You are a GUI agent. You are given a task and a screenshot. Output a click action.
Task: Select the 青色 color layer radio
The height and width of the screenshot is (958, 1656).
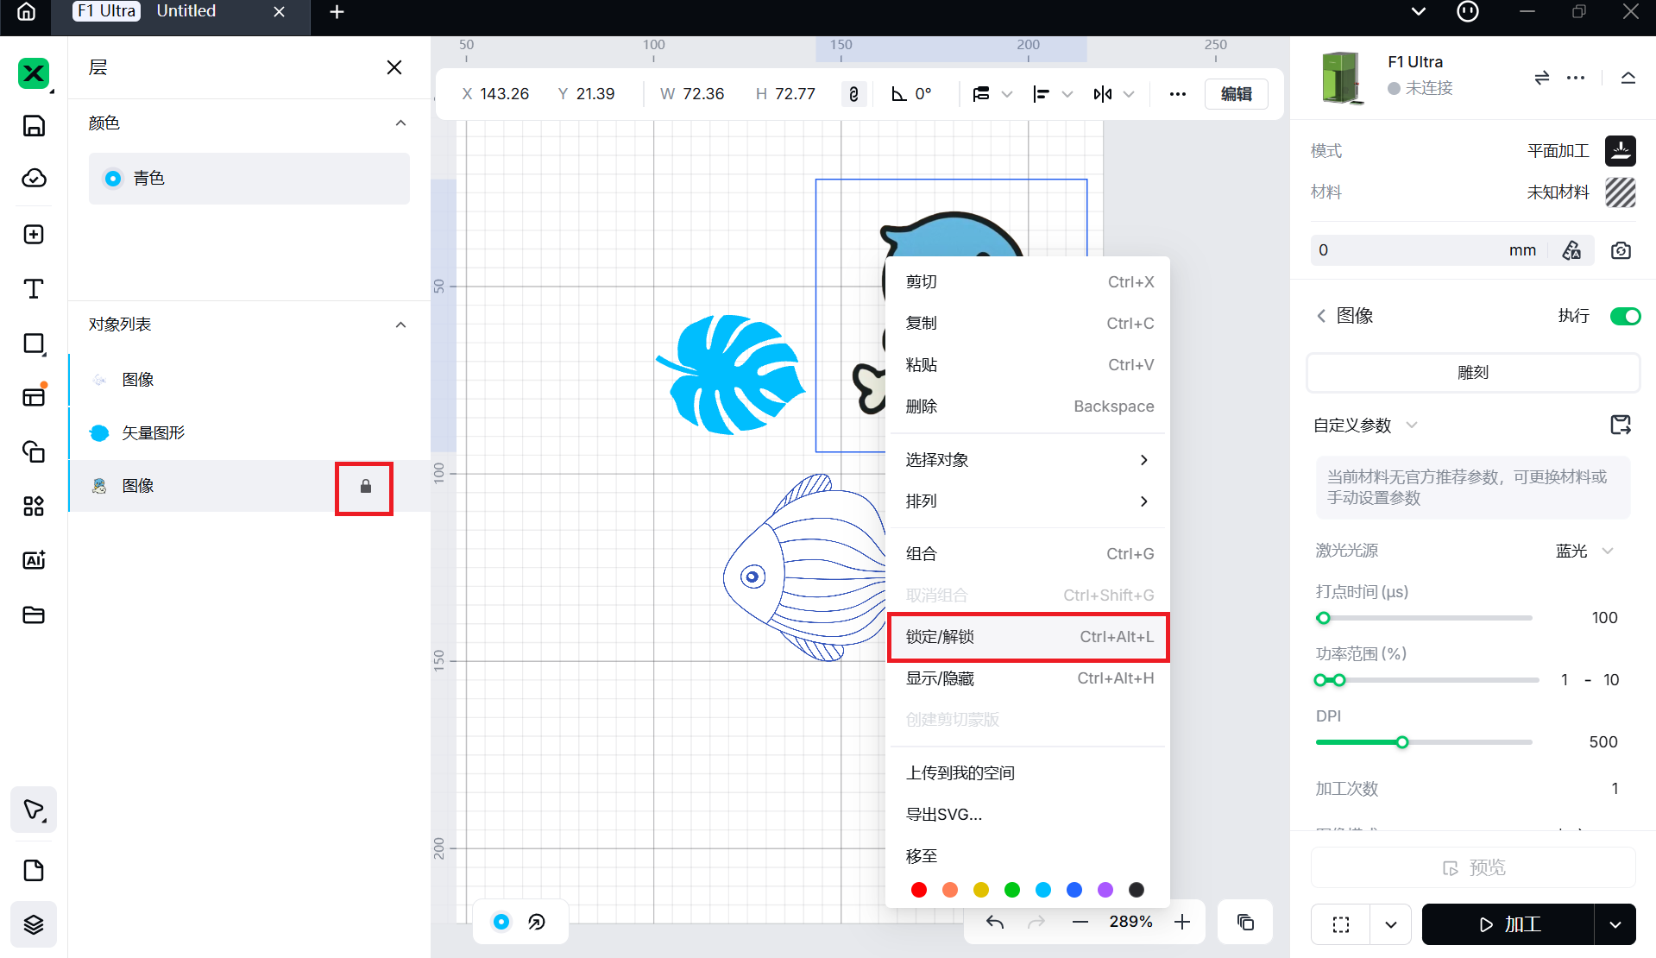113,179
